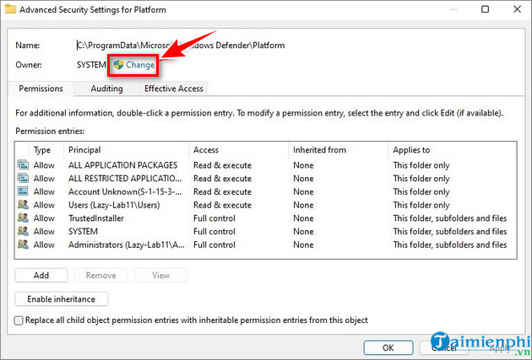Click the Add button
Viewport: 532px width, 360px height.
(x=41, y=276)
